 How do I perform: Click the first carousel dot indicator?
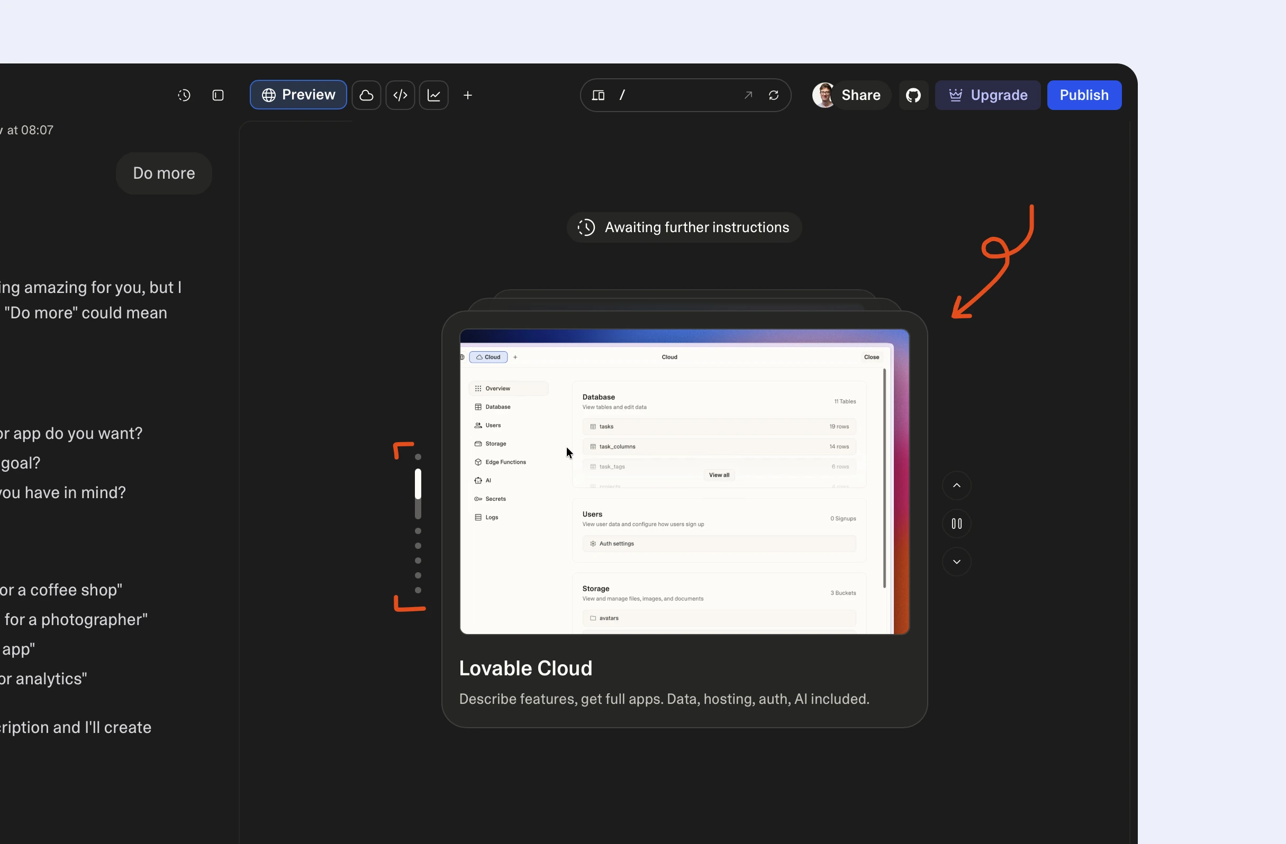pos(418,457)
